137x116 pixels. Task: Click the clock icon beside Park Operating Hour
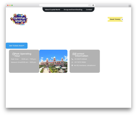(13, 54)
